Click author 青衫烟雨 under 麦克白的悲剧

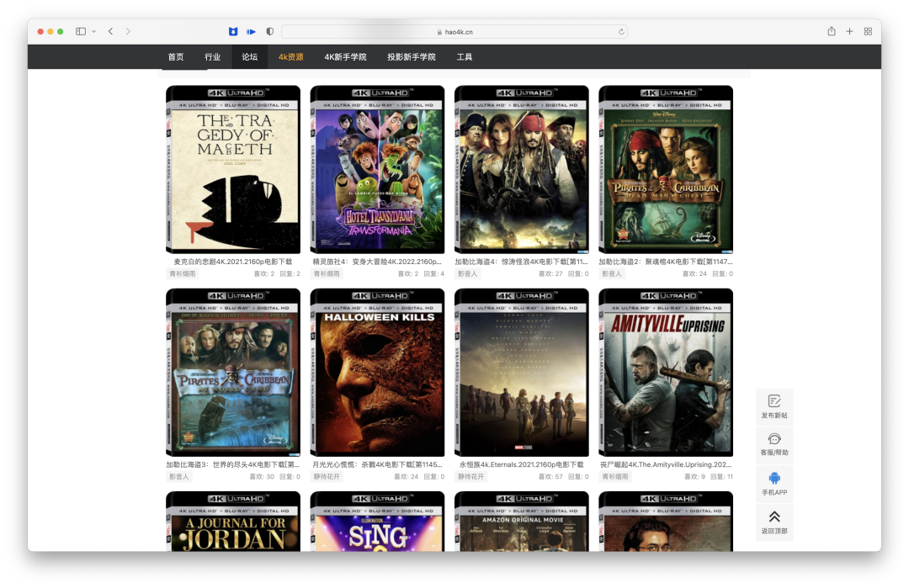pyautogui.click(x=182, y=273)
